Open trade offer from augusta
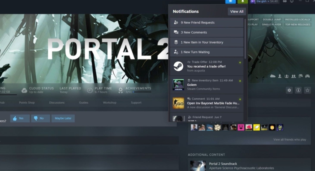 click(x=207, y=66)
